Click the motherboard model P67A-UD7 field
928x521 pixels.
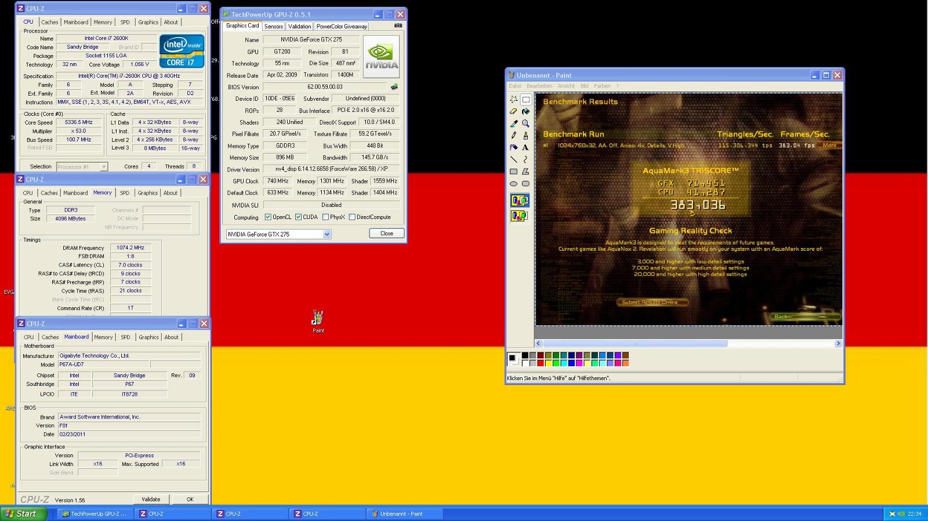[103, 365]
